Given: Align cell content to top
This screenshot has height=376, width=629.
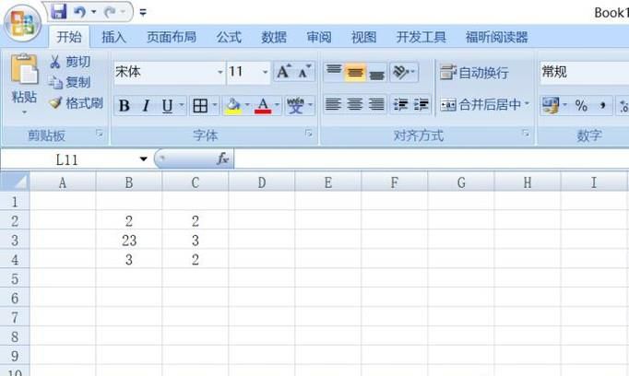Looking at the screenshot, I should (x=334, y=72).
